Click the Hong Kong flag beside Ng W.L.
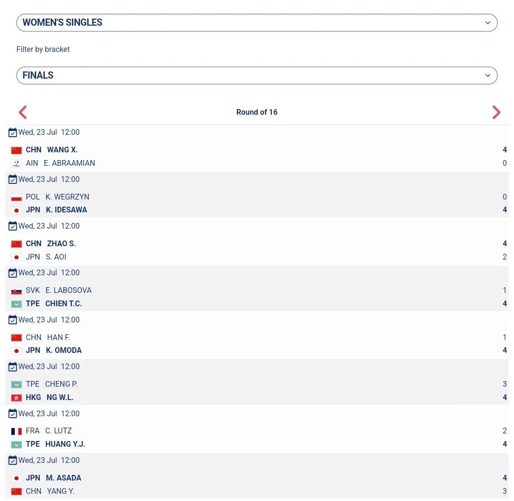Viewport: 514px width, 501px height. click(x=16, y=398)
